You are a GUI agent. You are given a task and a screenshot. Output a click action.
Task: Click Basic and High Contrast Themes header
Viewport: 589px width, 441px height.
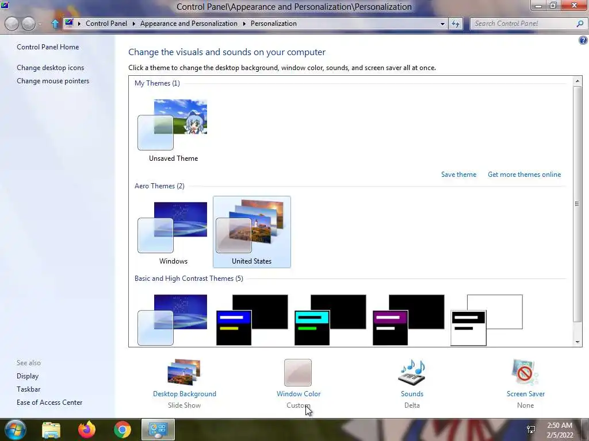[x=189, y=278]
